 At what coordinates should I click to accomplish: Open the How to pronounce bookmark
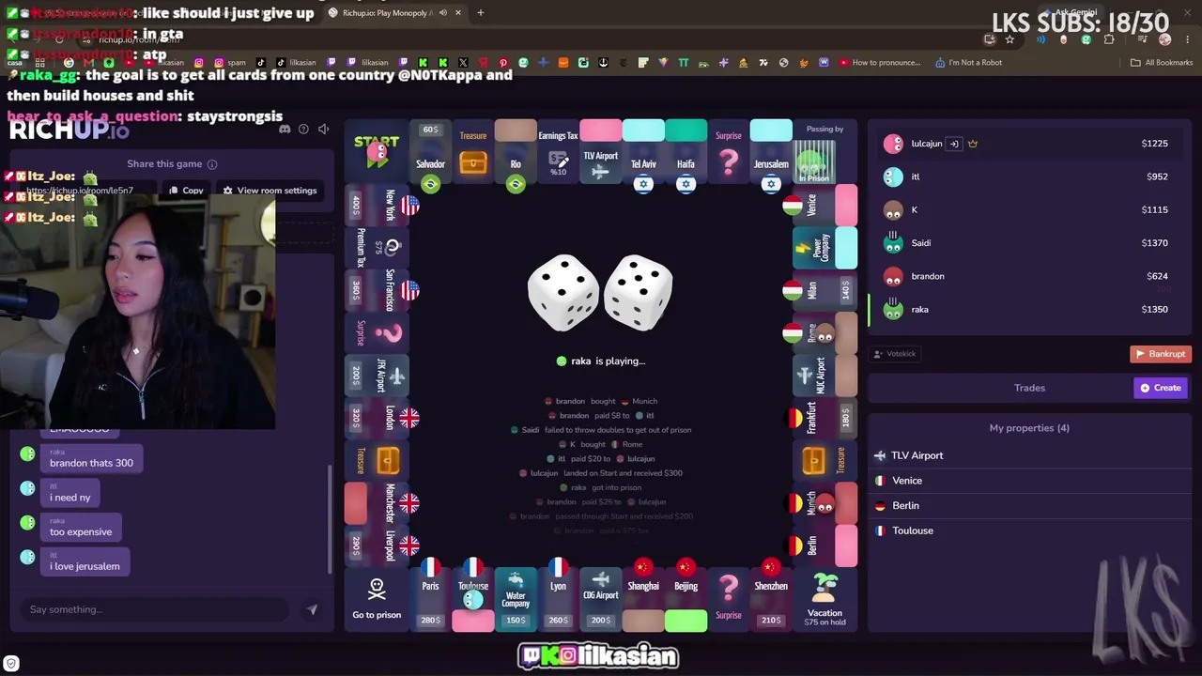[x=880, y=63]
